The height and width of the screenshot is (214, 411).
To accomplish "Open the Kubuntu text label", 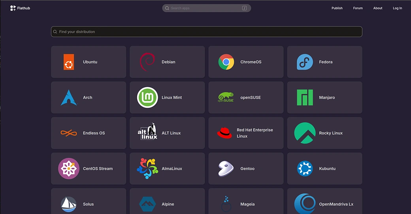I will tap(327, 169).
